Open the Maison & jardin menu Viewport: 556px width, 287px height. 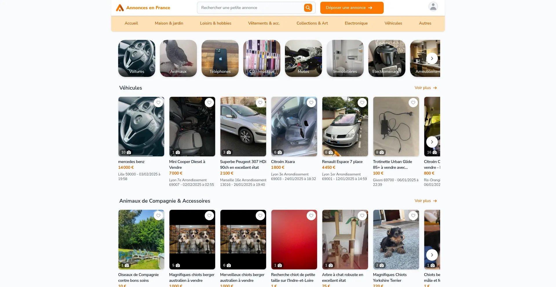click(x=169, y=23)
